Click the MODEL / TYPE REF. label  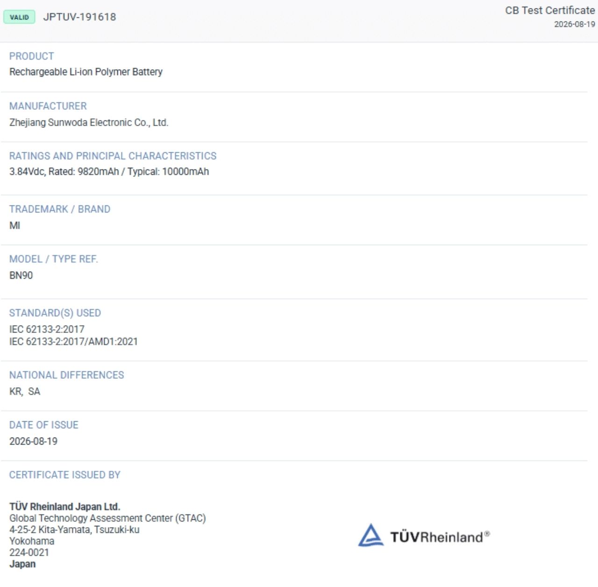click(x=54, y=259)
